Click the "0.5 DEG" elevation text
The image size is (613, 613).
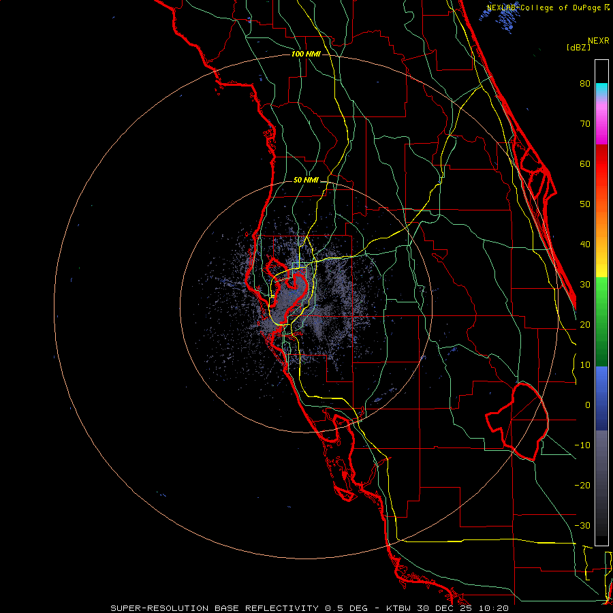346,608
